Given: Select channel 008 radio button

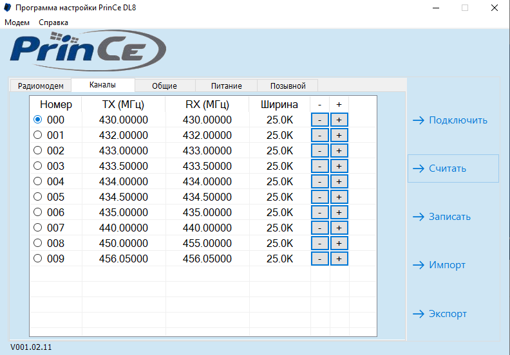Looking at the screenshot, I should click(38, 243).
